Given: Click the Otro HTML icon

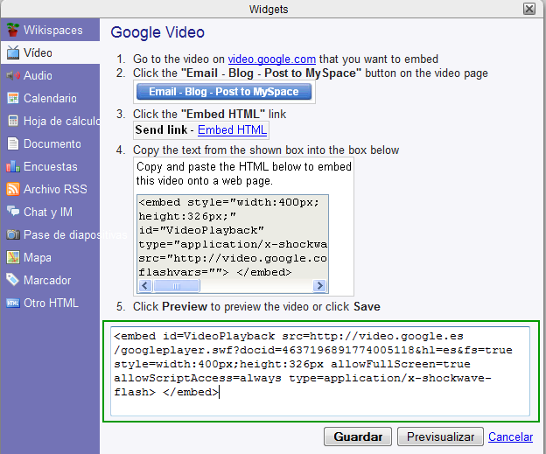Looking at the screenshot, I should pos(13,303).
